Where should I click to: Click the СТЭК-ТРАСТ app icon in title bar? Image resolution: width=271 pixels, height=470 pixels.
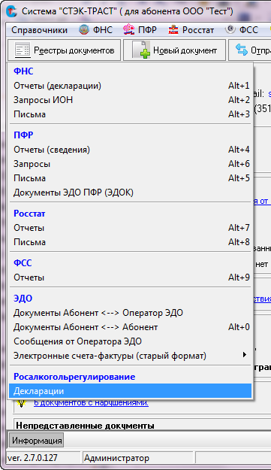pyautogui.click(x=12, y=11)
